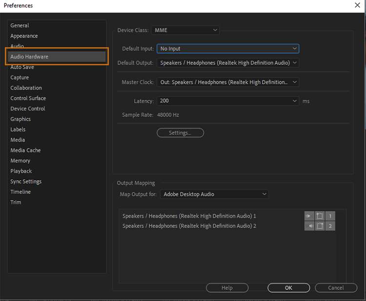The image size is (366, 301).
Task: Open the Device Class dropdown
Action: click(x=185, y=30)
